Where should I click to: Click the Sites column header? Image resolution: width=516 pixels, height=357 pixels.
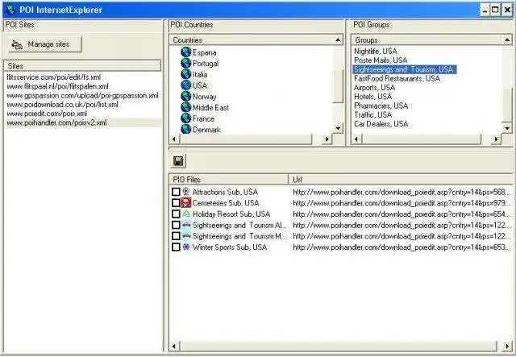tap(82, 66)
